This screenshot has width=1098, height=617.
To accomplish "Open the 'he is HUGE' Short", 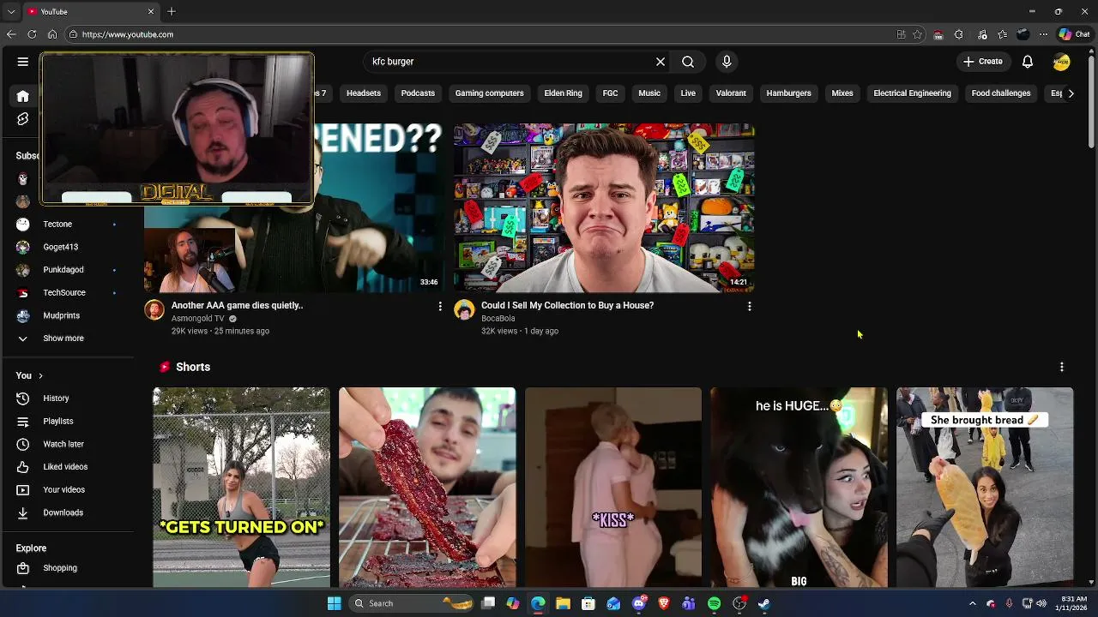I will pos(799,487).
